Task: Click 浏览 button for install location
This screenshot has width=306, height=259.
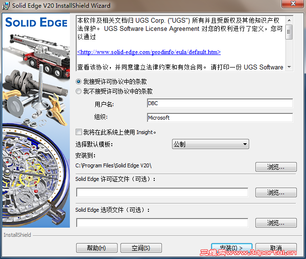Action: (x=276, y=167)
